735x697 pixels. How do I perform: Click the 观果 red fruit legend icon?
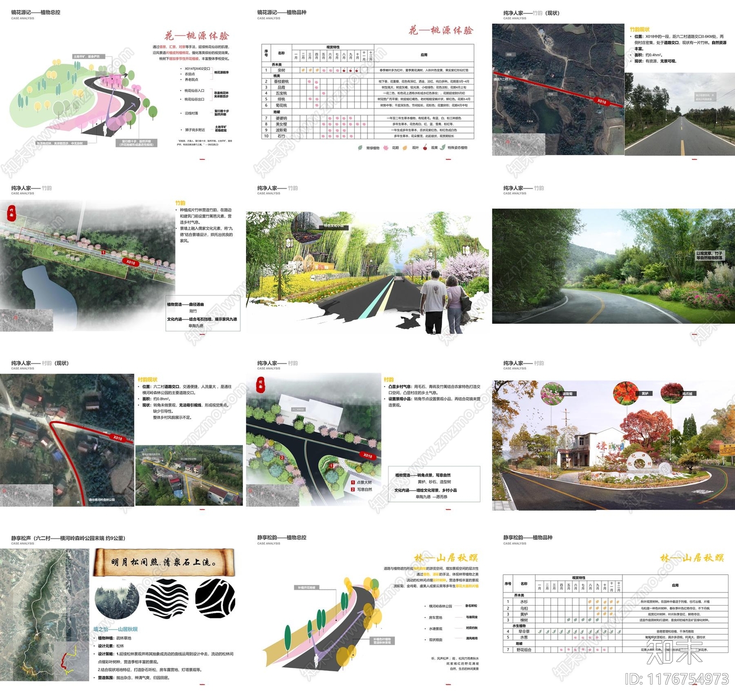point(425,148)
